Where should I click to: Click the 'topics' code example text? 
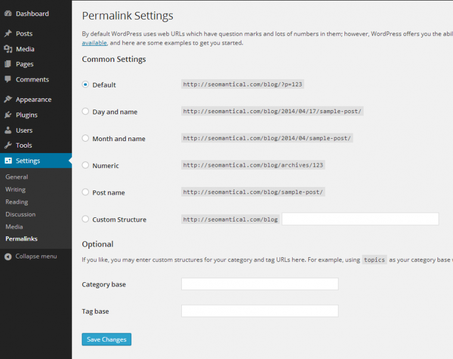click(x=374, y=260)
